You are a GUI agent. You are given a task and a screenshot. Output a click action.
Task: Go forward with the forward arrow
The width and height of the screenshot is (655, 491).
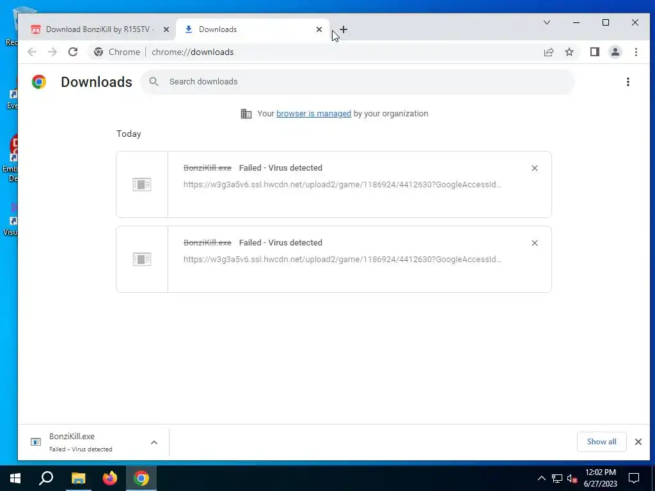52,52
